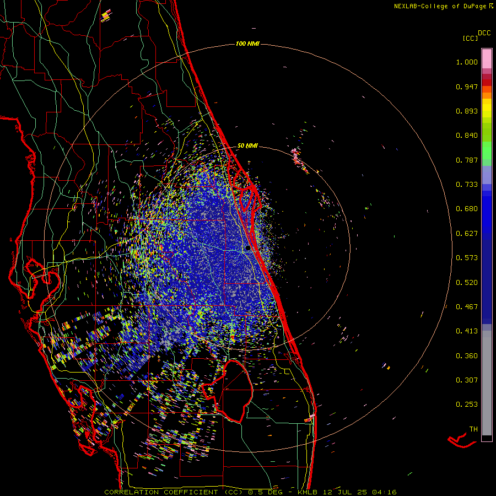Select the 0.893 scale value
Image resolution: width=496 pixels, height=496 pixels.
point(467,111)
